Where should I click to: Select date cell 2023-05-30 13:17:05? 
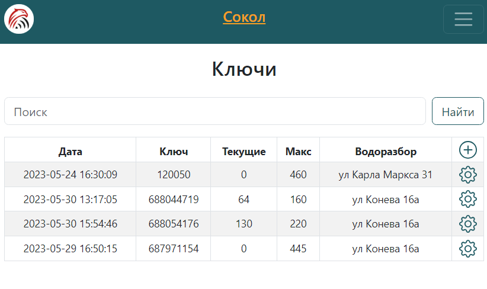(x=71, y=200)
